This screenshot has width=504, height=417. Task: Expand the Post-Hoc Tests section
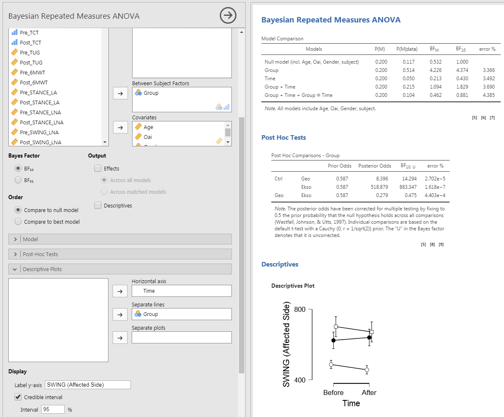coord(120,254)
